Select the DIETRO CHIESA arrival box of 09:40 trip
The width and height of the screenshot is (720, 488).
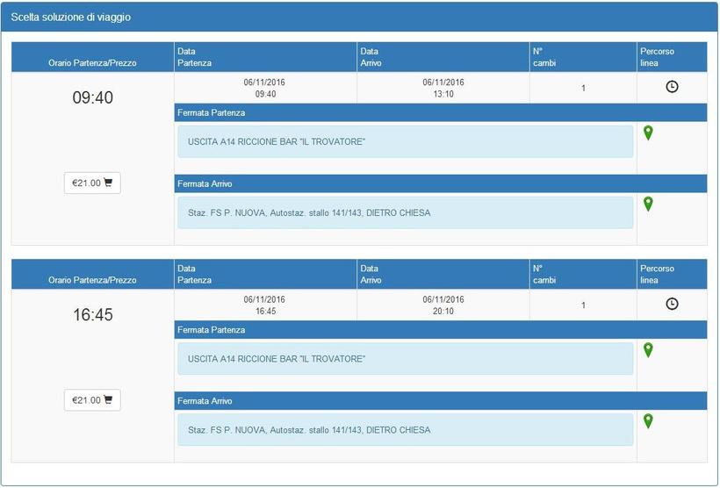point(405,212)
